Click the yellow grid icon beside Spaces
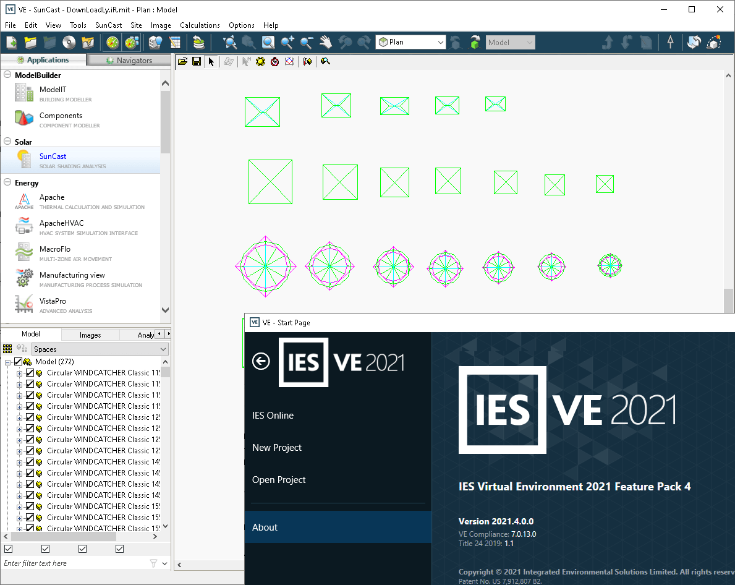 (x=7, y=349)
